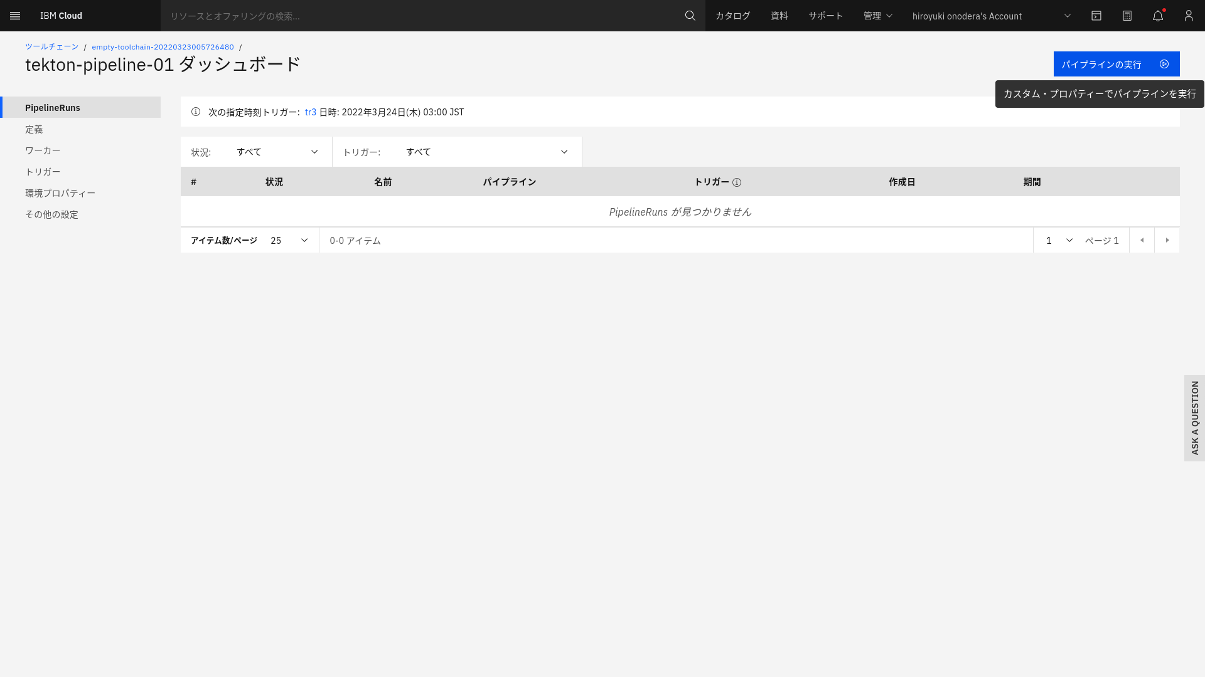1205x677 pixels.
Task: Open the cost estimator icon in the header
Action: [1127, 16]
